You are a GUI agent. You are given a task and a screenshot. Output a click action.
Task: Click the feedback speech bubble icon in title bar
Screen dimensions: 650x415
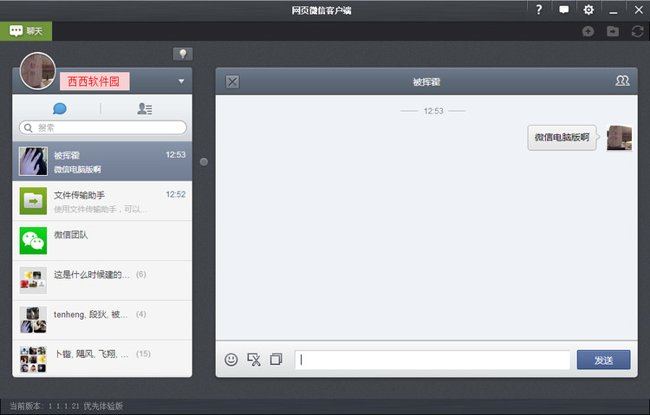click(x=564, y=10)
